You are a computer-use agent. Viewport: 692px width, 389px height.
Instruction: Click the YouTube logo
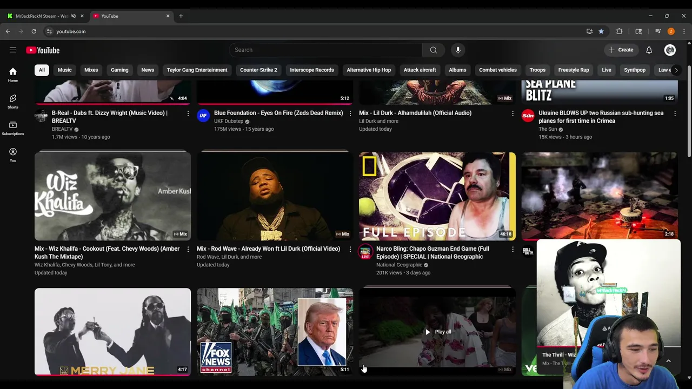coord(43,50)
